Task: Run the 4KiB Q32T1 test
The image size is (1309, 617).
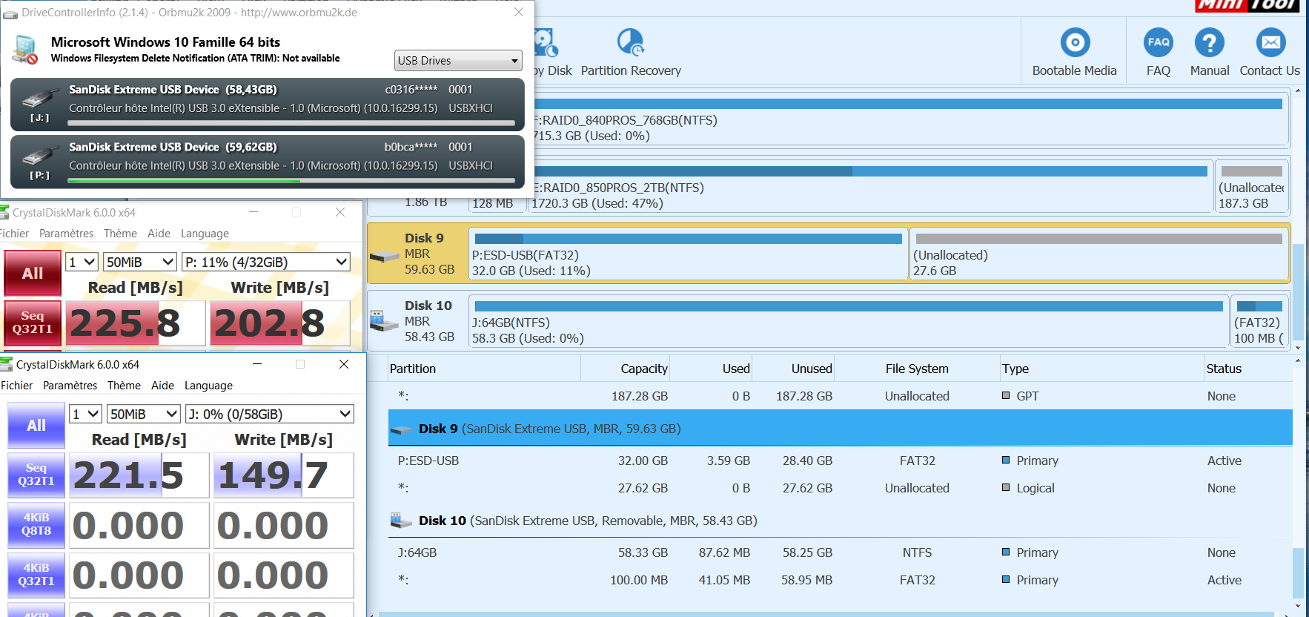Action: pos(36,575)
